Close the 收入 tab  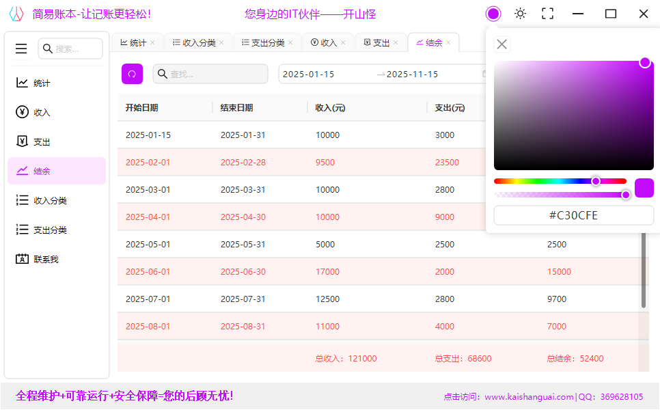click(343, 42)
